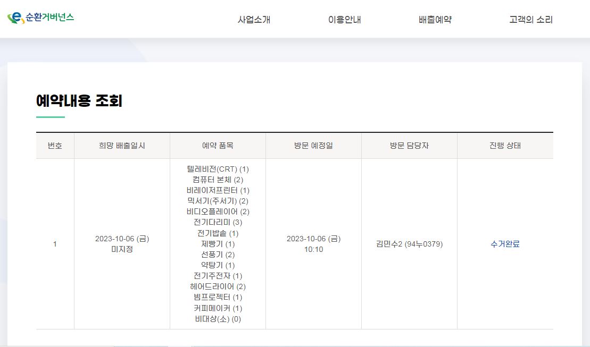This screenshot has height=347, width=590.
Task: Click the 10:10 visit time text
Action: pos(313,249)
